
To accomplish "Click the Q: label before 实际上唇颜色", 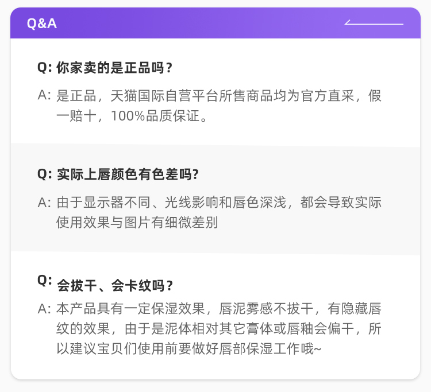I will pos(44,174).
